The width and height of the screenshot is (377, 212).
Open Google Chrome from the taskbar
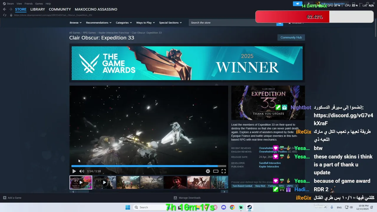coord(232,207)
